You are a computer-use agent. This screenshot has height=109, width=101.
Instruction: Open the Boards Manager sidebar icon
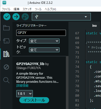(6, 41)
